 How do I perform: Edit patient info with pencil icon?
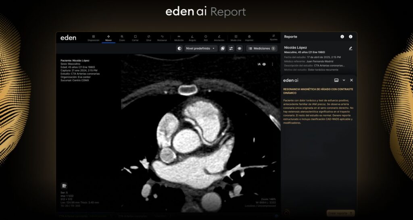(350, 48)
